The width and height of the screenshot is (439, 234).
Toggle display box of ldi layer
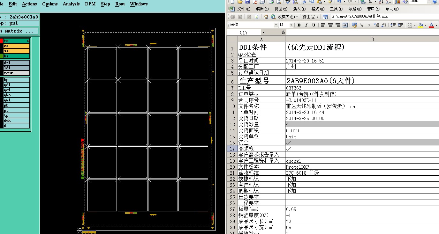click(x=1, y=68)
